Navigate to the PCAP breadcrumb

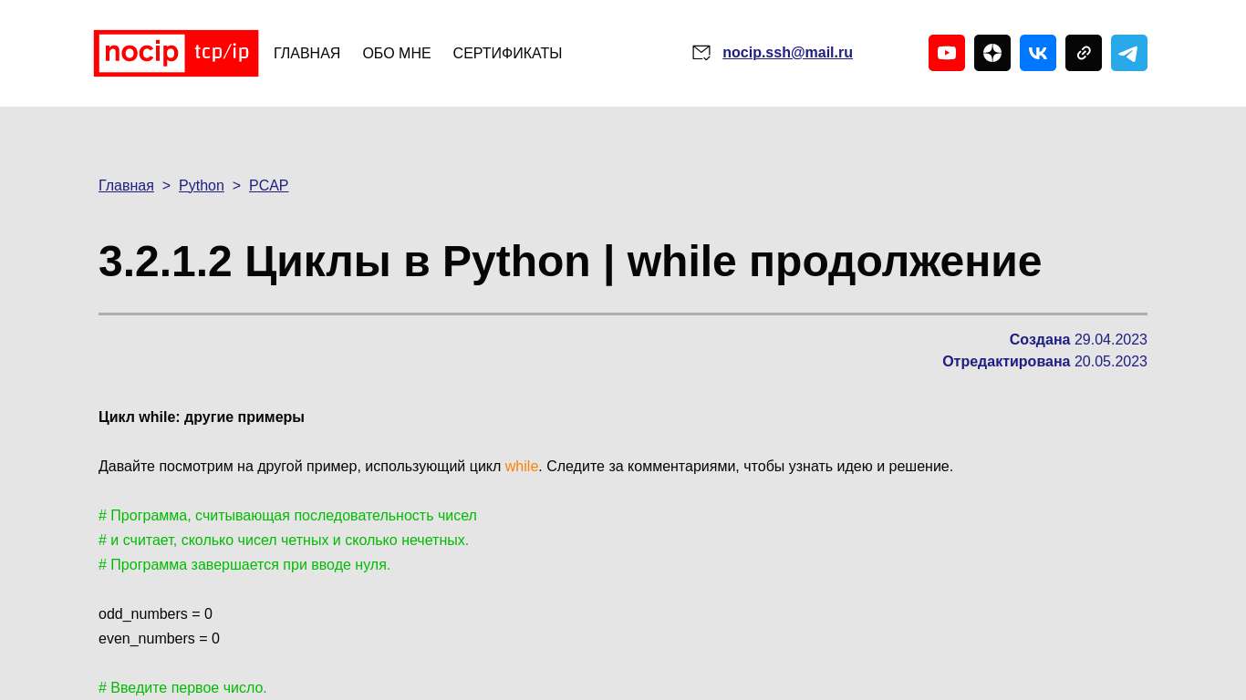[268, 186]
